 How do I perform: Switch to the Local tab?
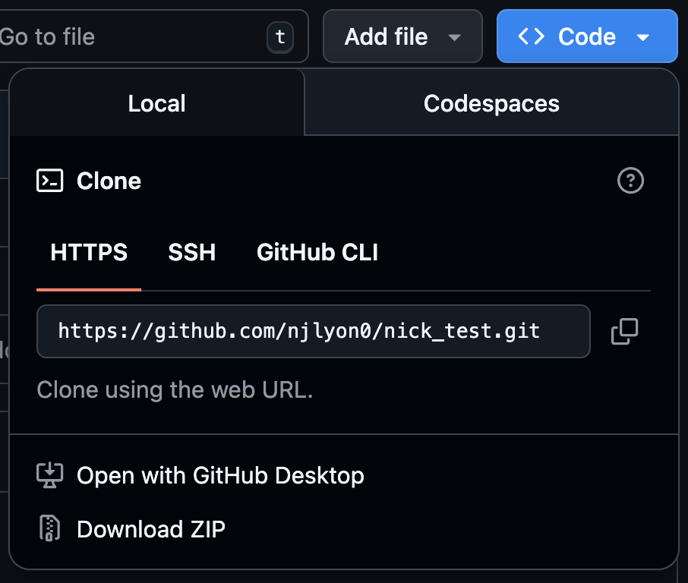[x=156, y=103]
